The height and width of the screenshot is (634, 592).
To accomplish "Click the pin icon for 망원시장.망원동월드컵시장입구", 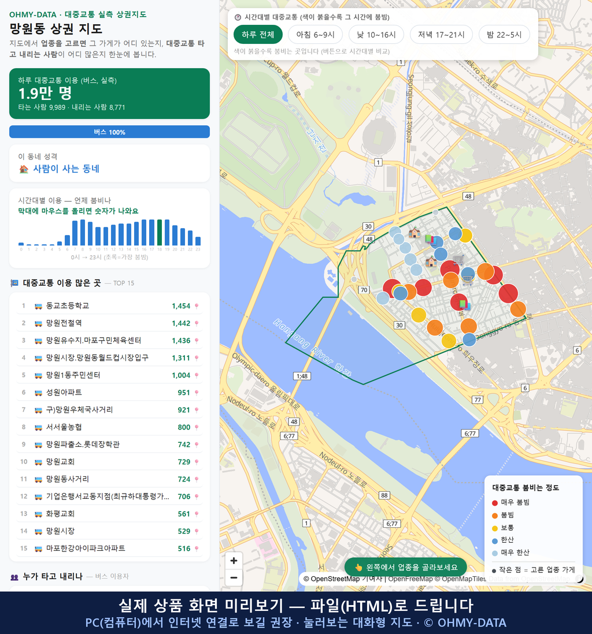I will [197, 358].
